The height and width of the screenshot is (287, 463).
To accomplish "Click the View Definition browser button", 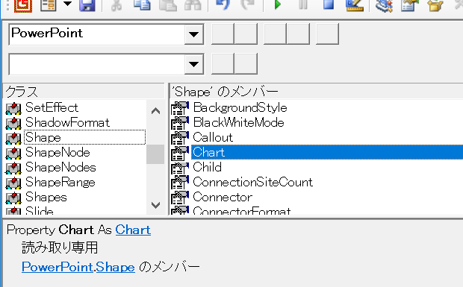I will 298,34.
